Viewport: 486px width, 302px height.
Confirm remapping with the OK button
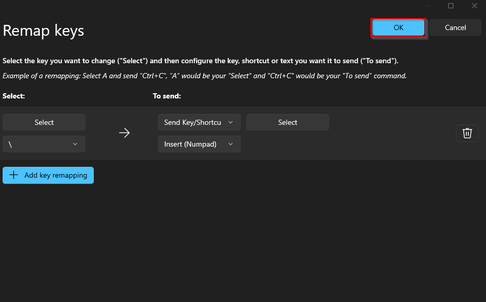click(398, 27)
